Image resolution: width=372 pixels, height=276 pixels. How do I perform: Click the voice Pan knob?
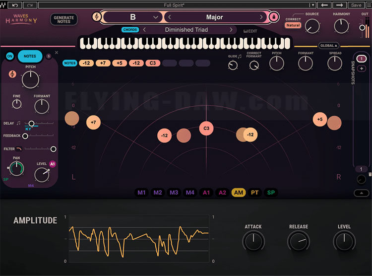(16, 168)
